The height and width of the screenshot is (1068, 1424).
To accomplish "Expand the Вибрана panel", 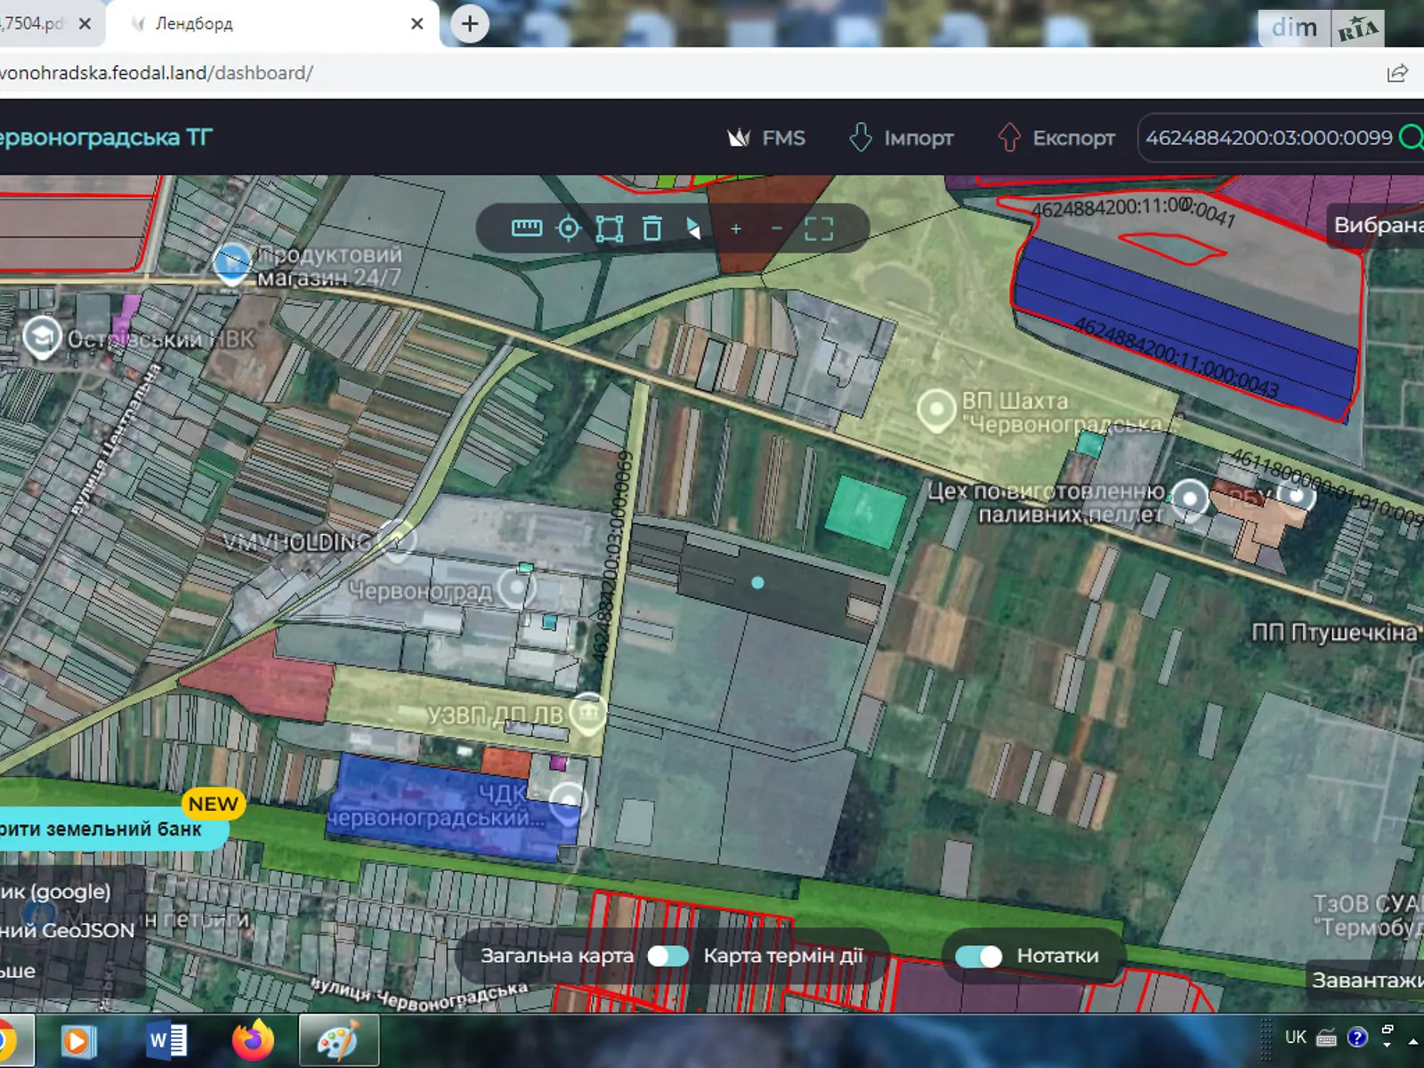I will tap(1376, 225).
